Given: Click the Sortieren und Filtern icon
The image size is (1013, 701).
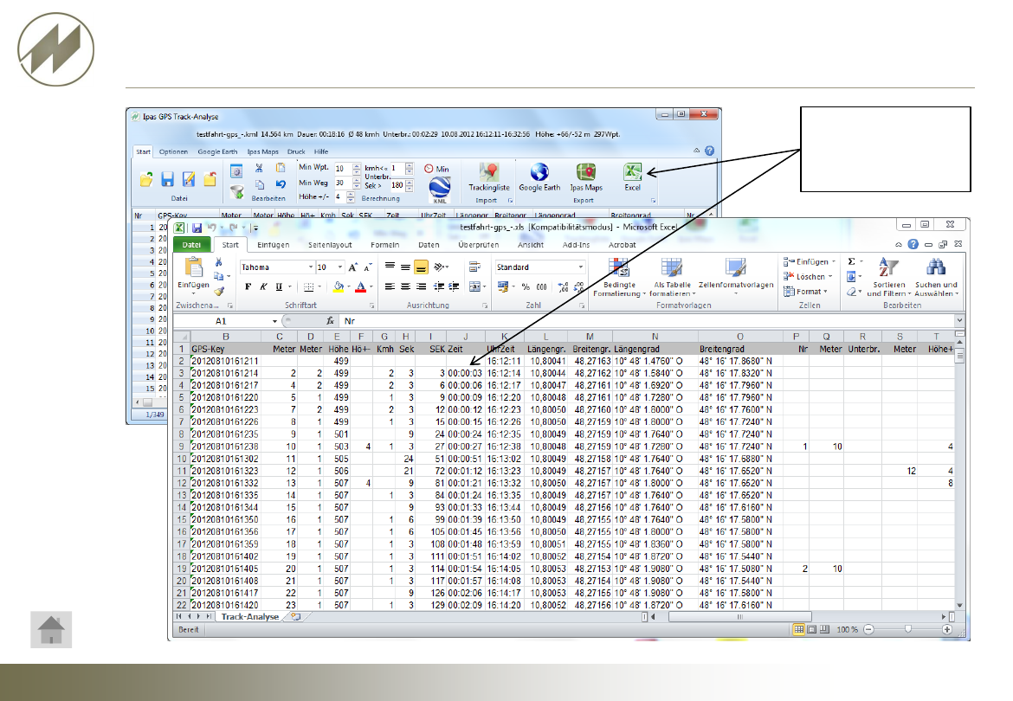Looking at the screenshot, I should [888, 267].
